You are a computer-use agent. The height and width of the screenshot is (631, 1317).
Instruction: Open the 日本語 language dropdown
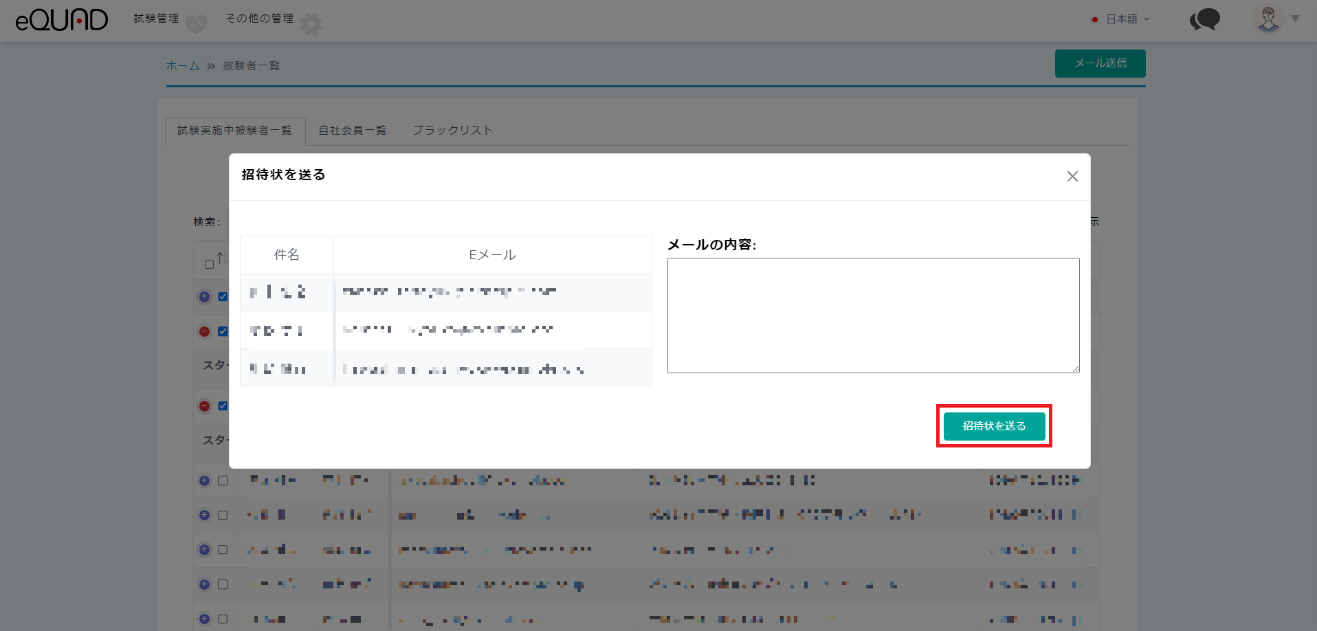(x=1122, y=19)
